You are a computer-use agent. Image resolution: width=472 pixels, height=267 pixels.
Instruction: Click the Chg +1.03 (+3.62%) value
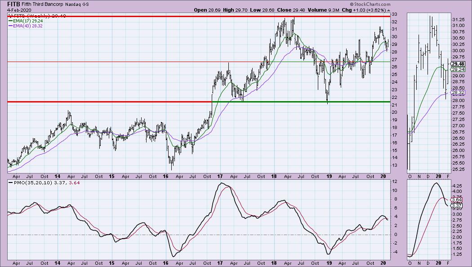[364, 10]
